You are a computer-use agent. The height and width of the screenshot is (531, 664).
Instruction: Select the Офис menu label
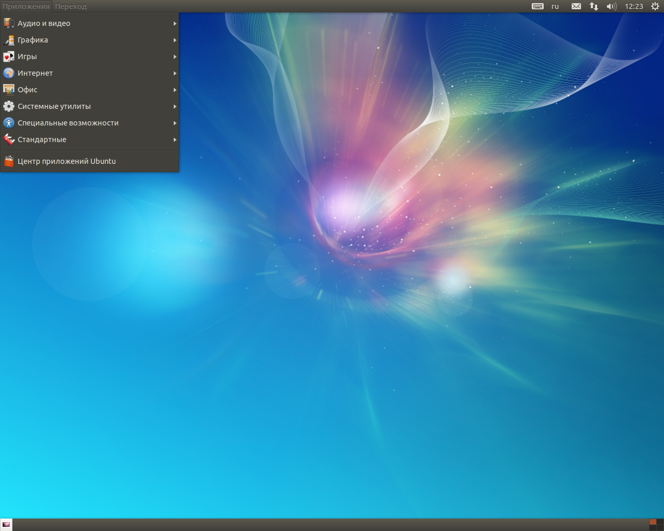[27, 90]
